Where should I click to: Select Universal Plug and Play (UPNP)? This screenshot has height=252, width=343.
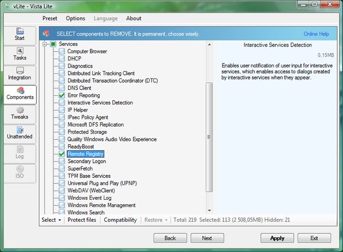click(102, 183)
